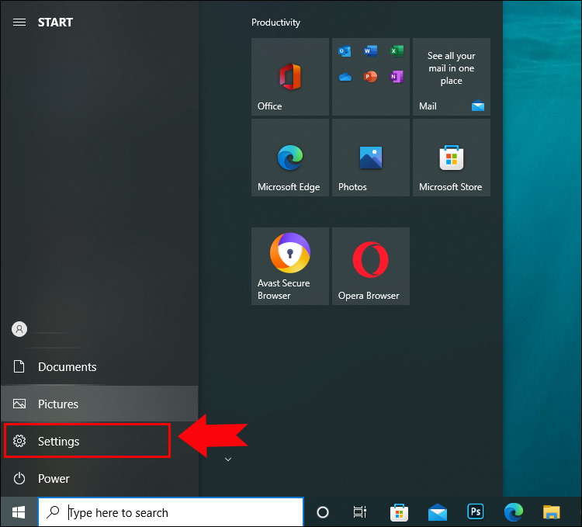Open the Office tile
This screenshot has height=527, width=582.
coord(290,77)
